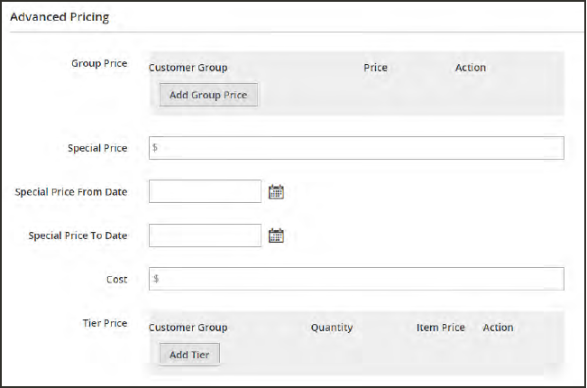Image resolution: width=587 pixels, height=388 pixels.
Task: Select the Special Price To Date text box
Action: pyautogui.click(x=205, y=236)
